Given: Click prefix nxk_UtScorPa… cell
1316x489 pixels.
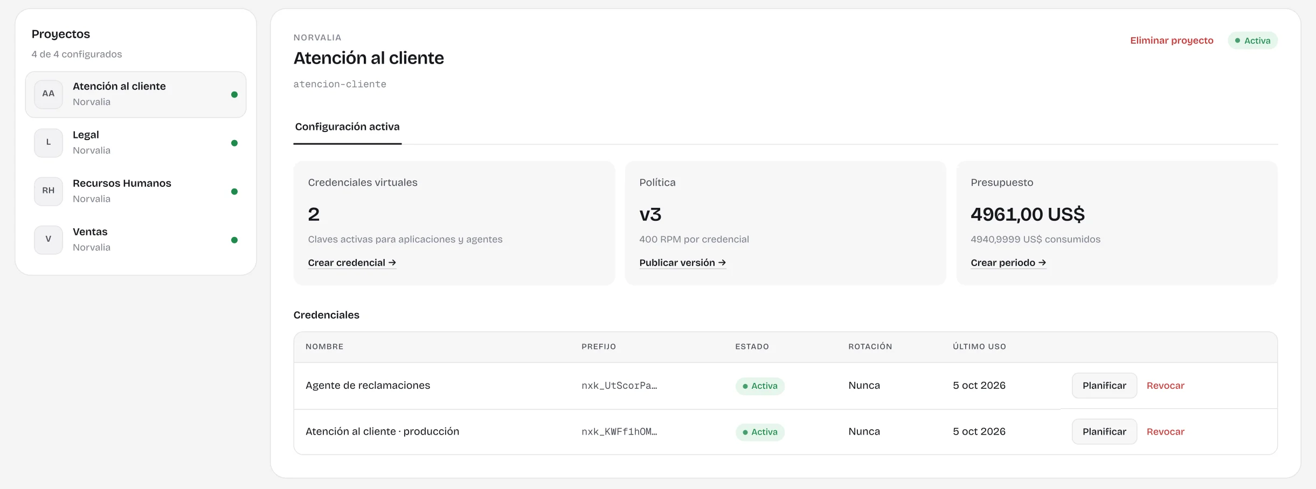Looking at the screenshot, I should [x=619, y=386].
